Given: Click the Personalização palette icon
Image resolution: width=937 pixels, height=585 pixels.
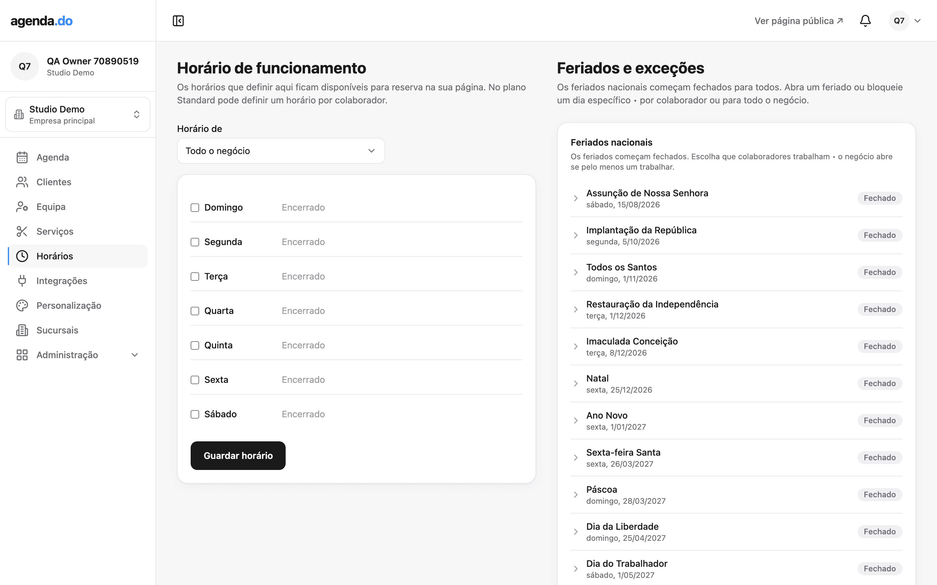Looking at the screenshot, I should (x=22, y=305).
